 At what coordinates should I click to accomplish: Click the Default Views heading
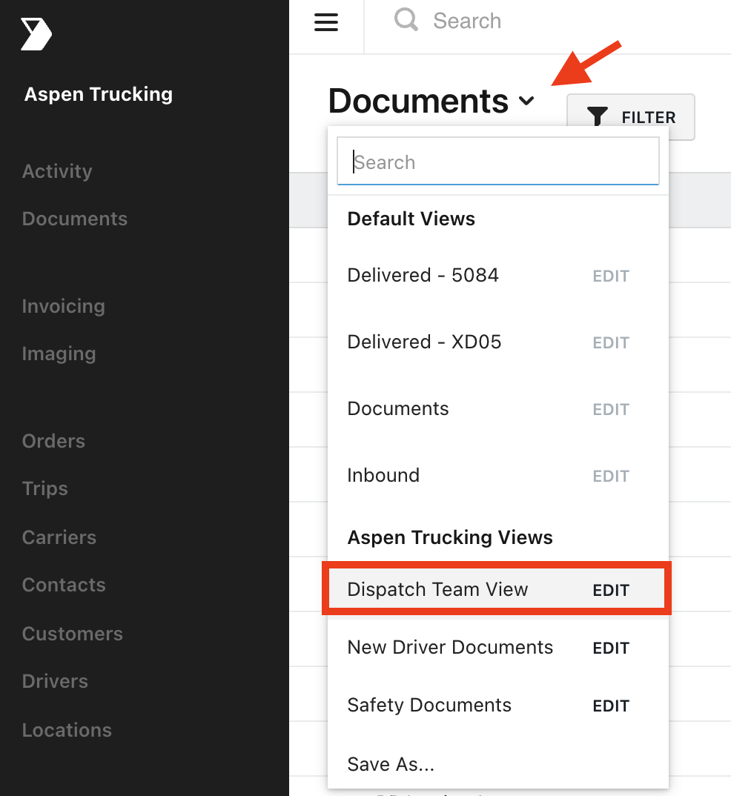[411, 219]
